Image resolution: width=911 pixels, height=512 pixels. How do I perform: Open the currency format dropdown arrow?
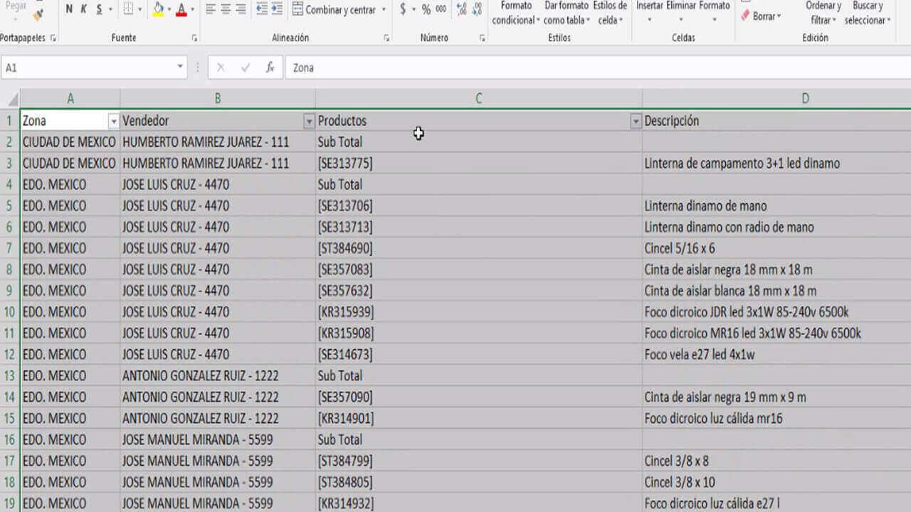[414, 10]
